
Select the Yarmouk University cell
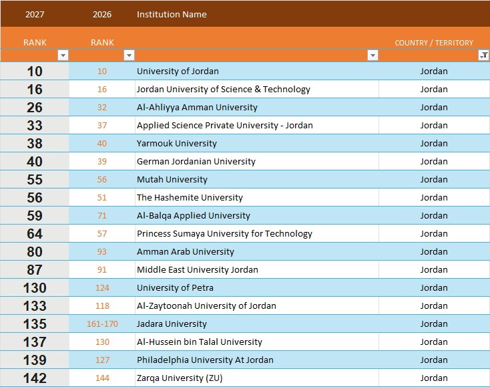coord(256,143)
